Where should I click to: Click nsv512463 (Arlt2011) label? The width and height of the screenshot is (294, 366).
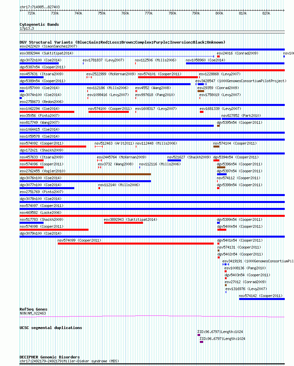coord(114,143)
